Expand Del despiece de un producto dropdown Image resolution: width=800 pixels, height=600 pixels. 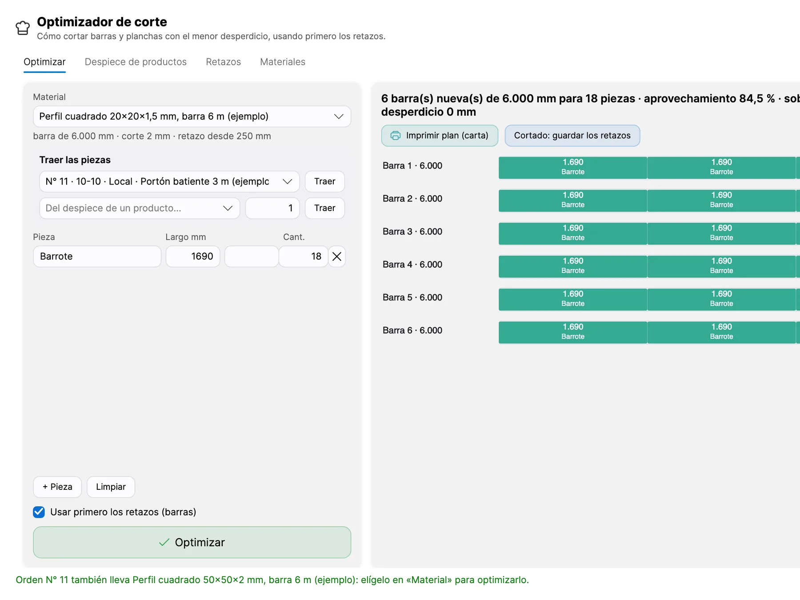pos(140,208)
